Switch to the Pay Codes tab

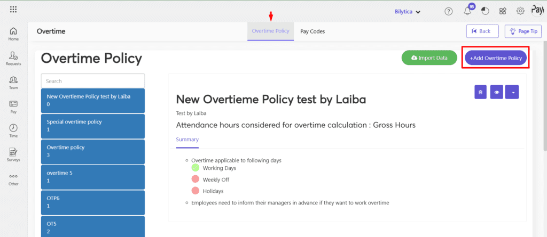[312, 31]
